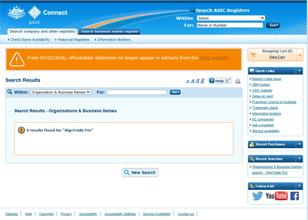The height and width of the screenshot is (220, 308).
Task: Click the print page icon
Action: (238, 81)
